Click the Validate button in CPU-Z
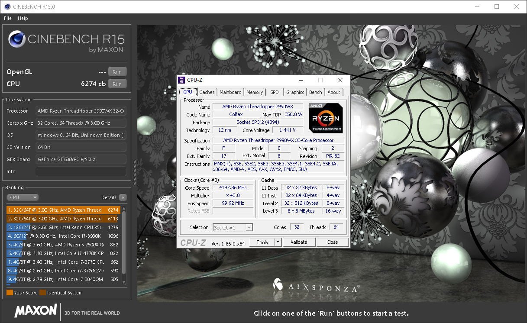 [299, 242]
